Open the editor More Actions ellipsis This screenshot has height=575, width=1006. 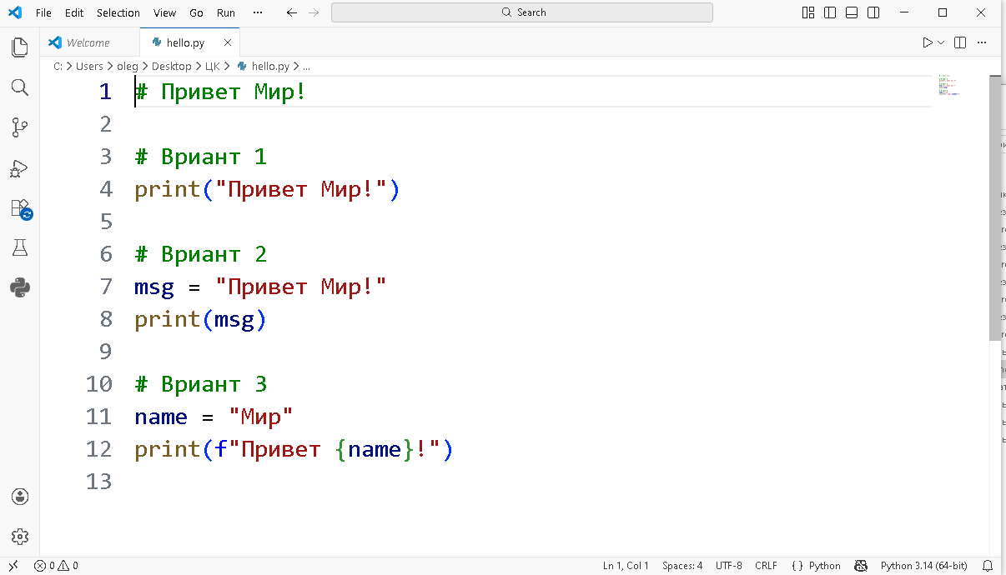(x=983, y=42)
